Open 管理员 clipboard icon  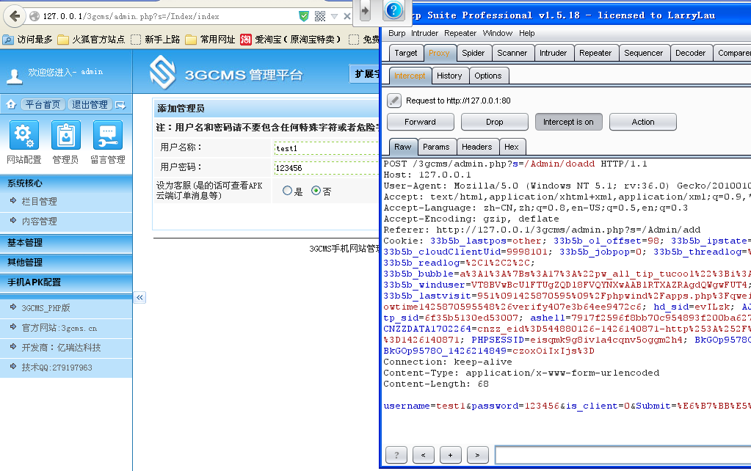coord(65,135)
